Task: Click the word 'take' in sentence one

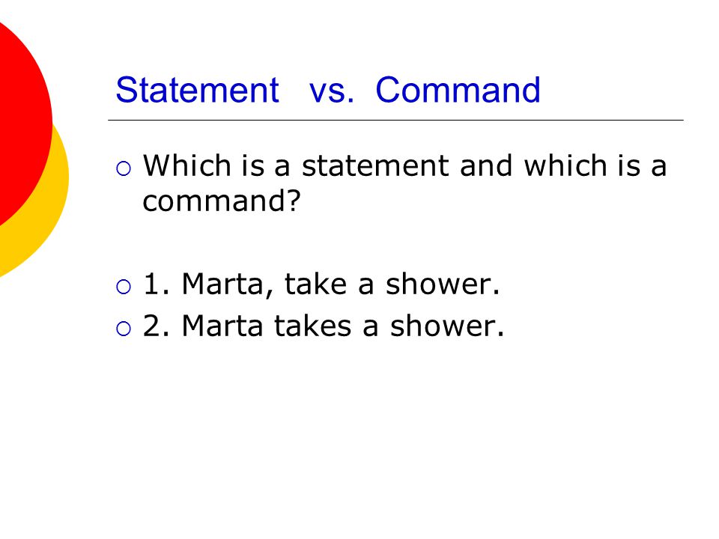Action: click(x=315, y=284)
